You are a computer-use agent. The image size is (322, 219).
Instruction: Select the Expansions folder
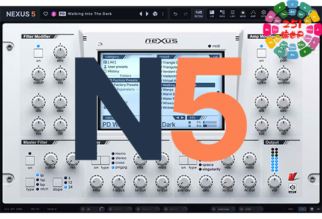[x=126, y=89]
